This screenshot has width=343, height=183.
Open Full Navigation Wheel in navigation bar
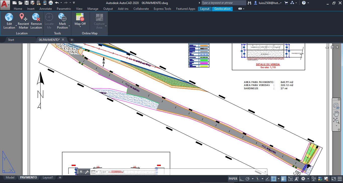click(x=336, y=106)
